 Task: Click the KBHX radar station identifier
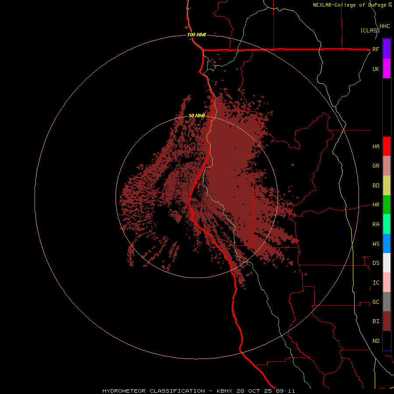pos(225,391)
